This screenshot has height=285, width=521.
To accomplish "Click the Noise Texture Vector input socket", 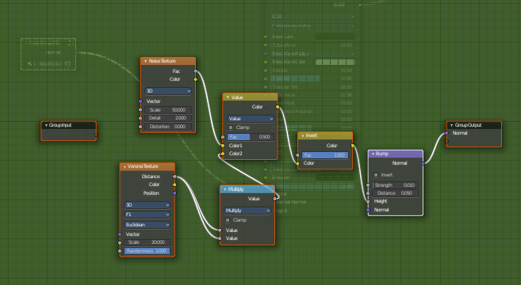I will point(140,101).
